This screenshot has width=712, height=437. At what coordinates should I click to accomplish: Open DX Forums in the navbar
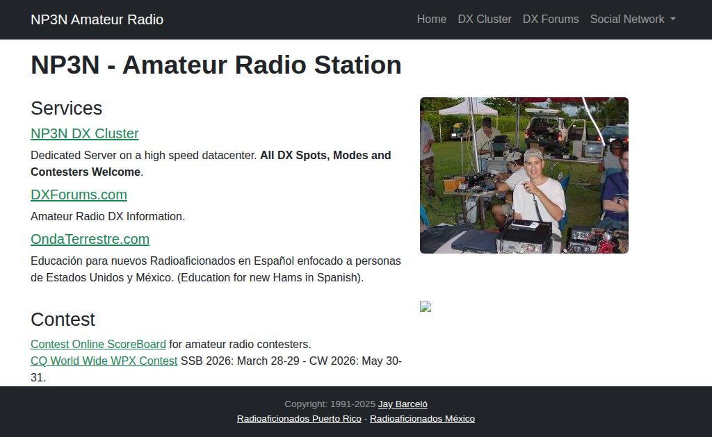point(551,19)
